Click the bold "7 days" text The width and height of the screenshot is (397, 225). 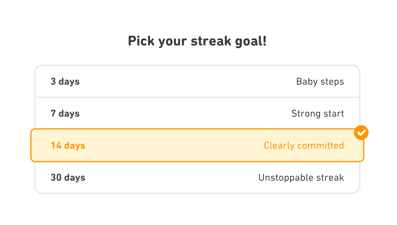(x=65, y=113)
